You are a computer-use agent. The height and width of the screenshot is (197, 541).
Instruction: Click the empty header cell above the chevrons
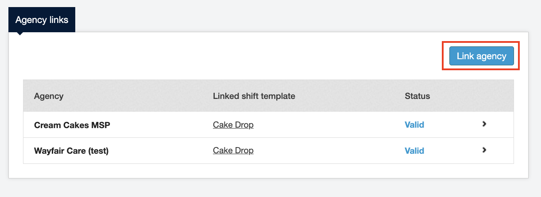point(484,96)
